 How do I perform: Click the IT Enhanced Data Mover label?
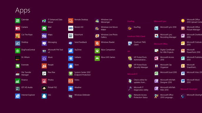pyautogui.click(x=55, y=21)
